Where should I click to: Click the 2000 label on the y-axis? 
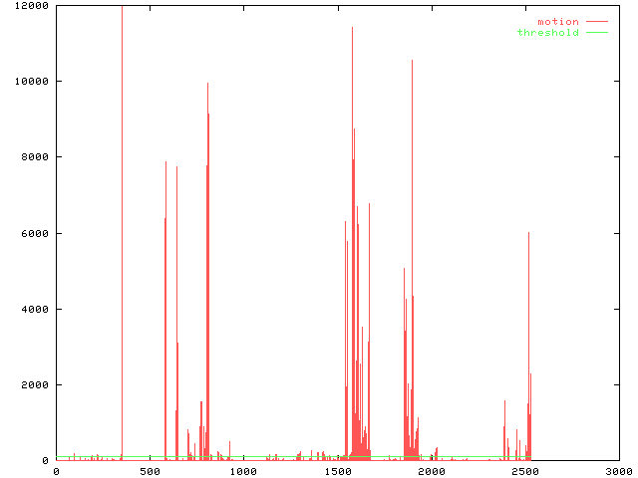(x=32, y=385)
